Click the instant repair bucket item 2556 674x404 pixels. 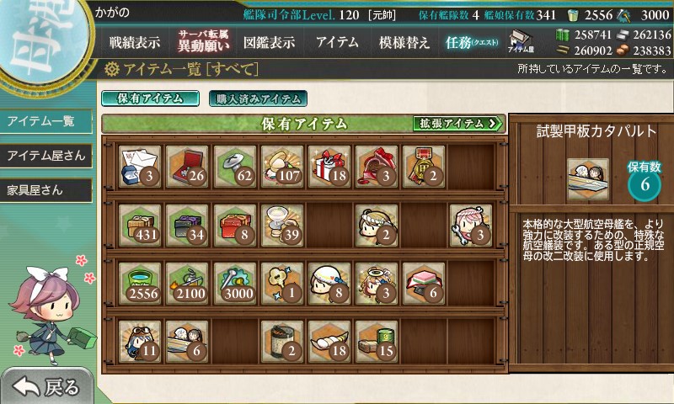[140, 284]
